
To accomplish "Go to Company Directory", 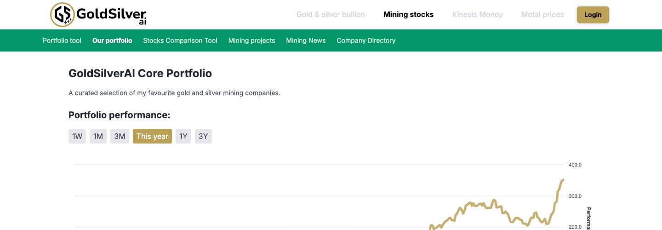I will 366,40.
